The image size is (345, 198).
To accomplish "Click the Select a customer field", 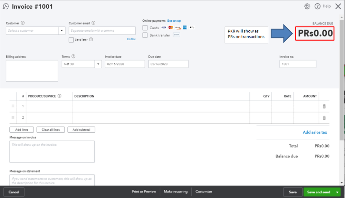I will (32, 31).
